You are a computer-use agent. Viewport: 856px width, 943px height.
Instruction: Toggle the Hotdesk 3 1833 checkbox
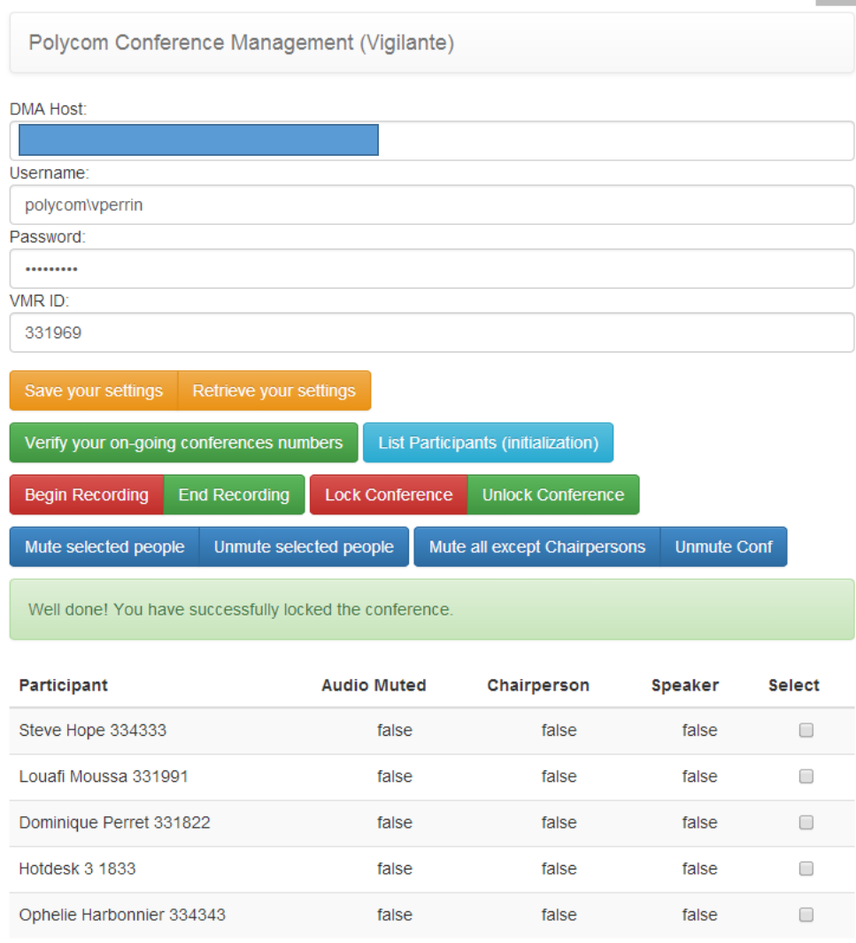click(806, 869)
